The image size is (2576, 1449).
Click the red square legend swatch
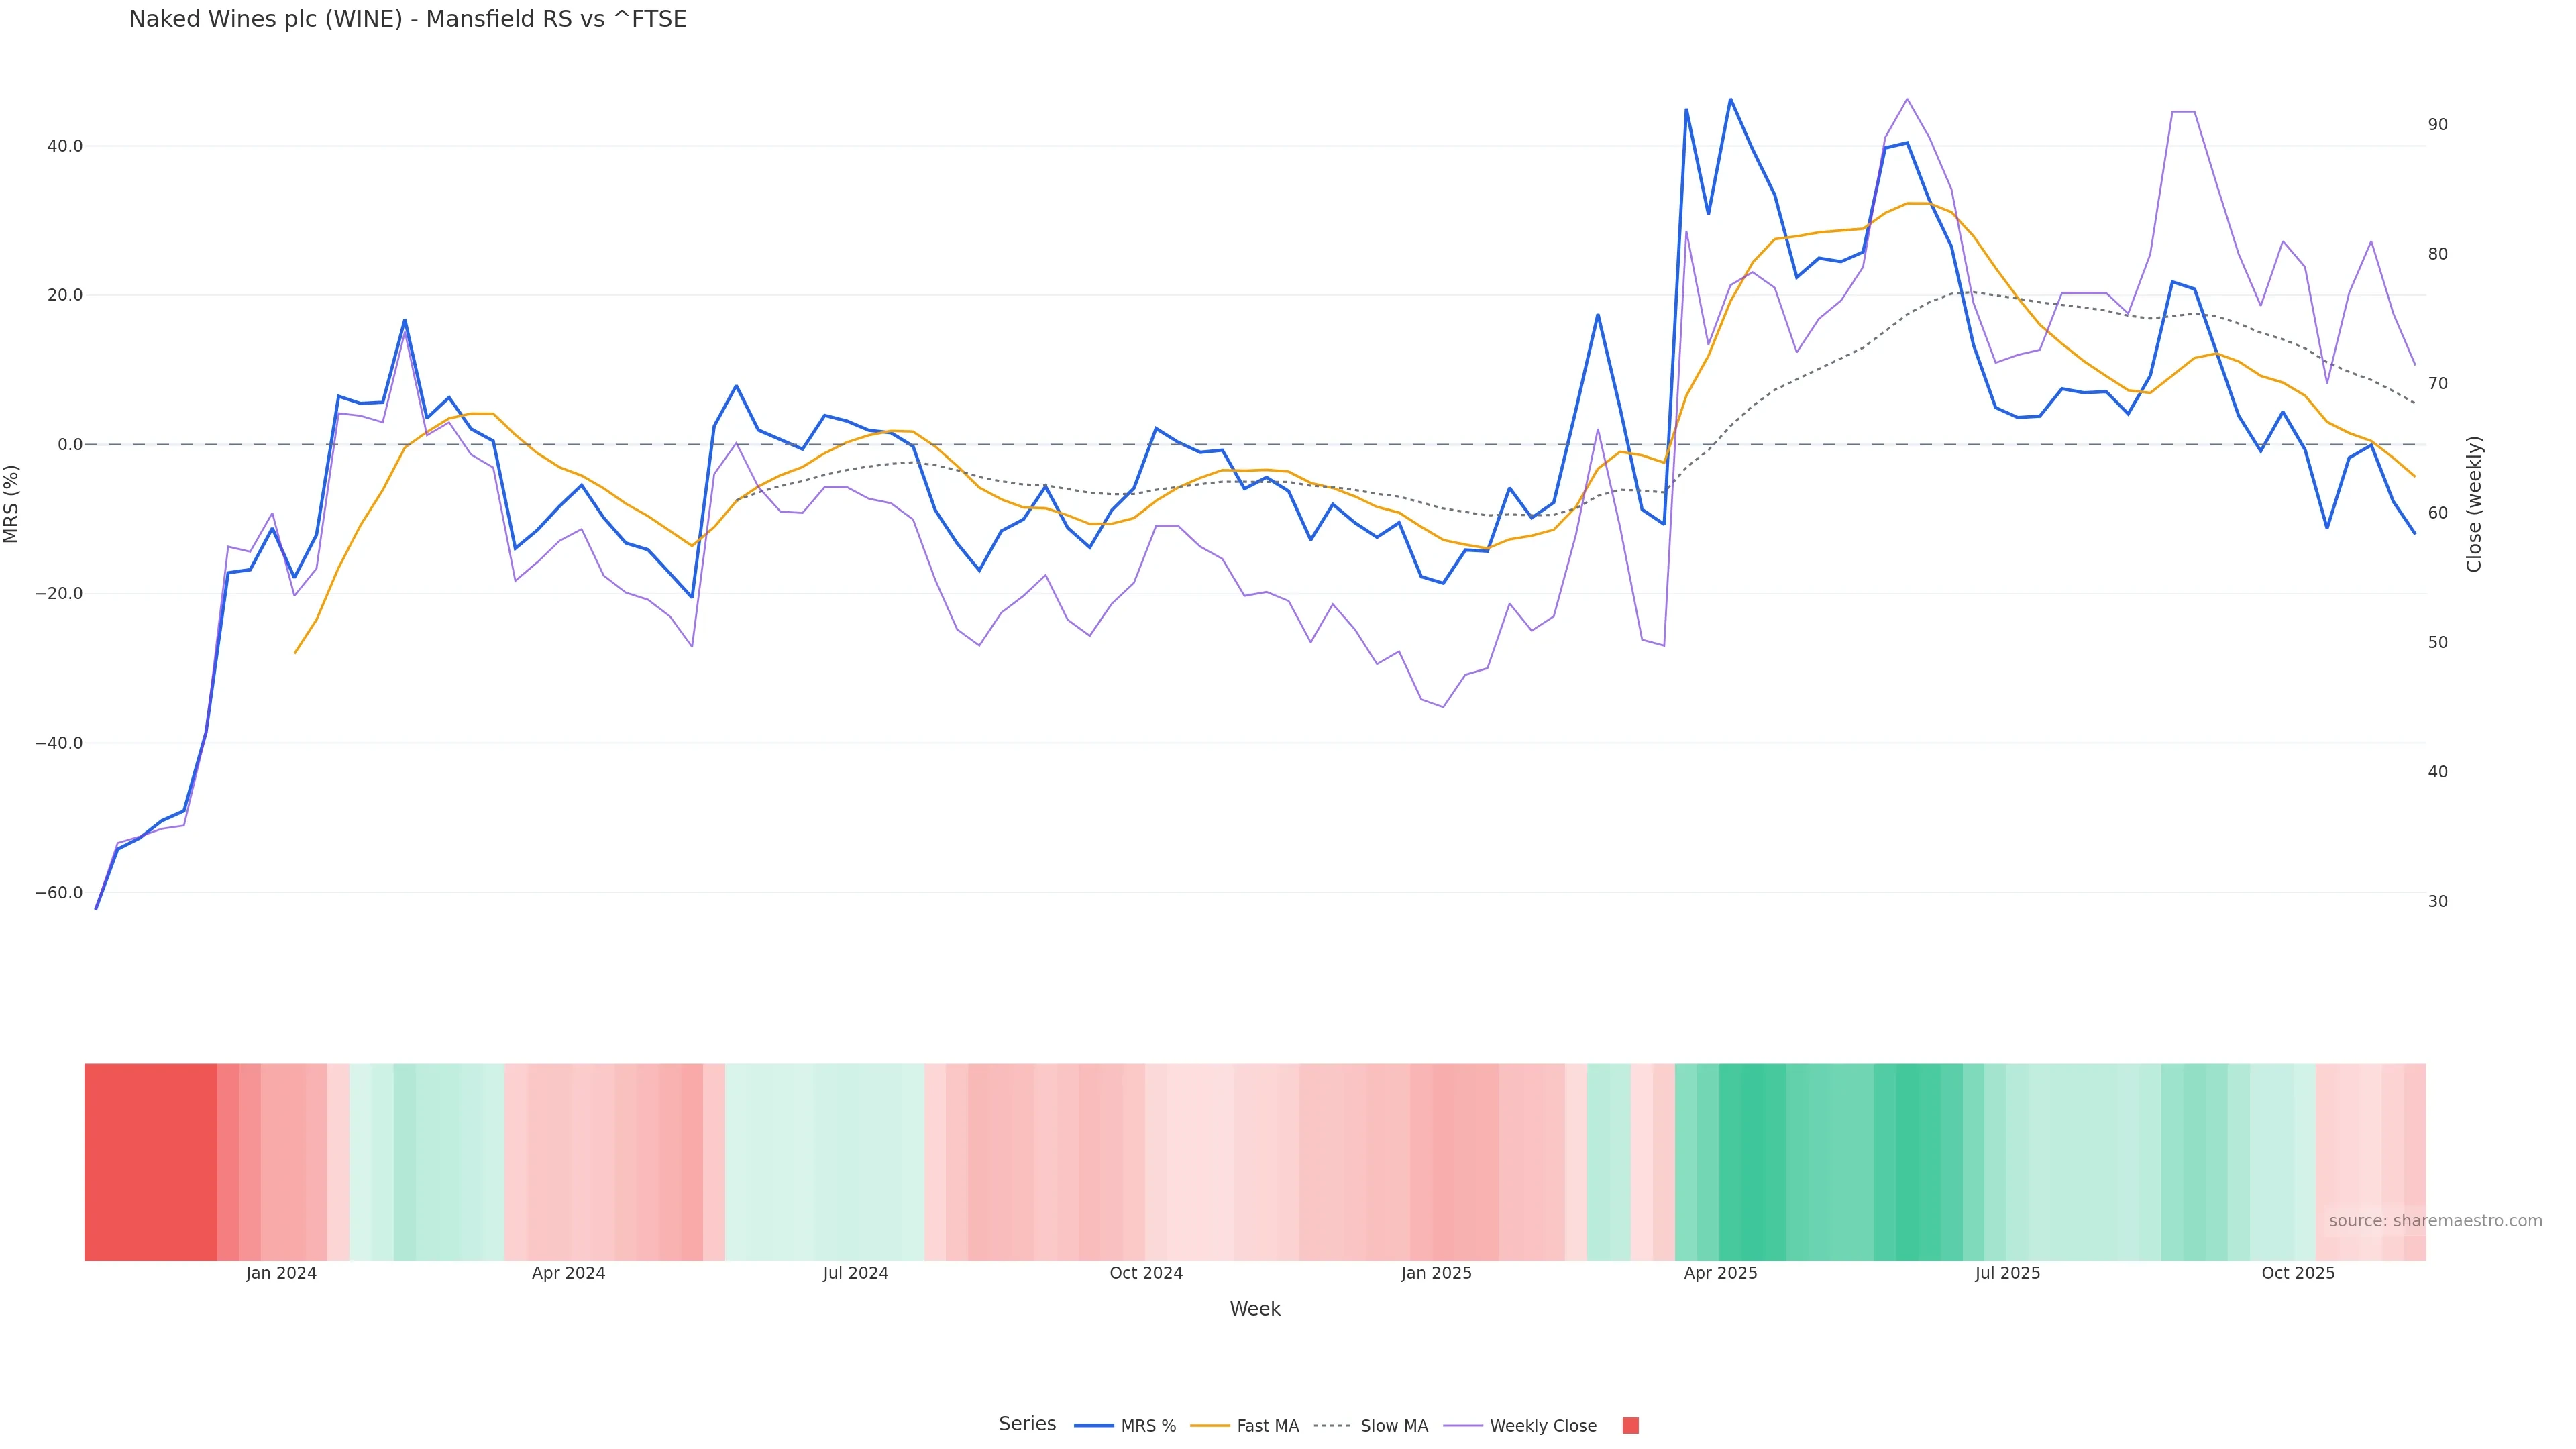click(1630, 1426)
